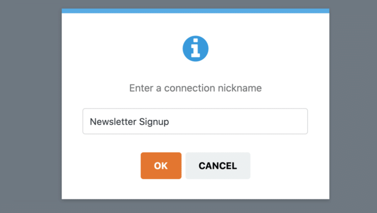This screenshot has width=377, height=213.
Task: Click white dialog space right of CANCEL
Action: (x=287, y=166)
